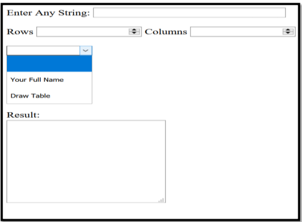Click the Enter Any String label
302x222 pixels.
click(48, 13)
